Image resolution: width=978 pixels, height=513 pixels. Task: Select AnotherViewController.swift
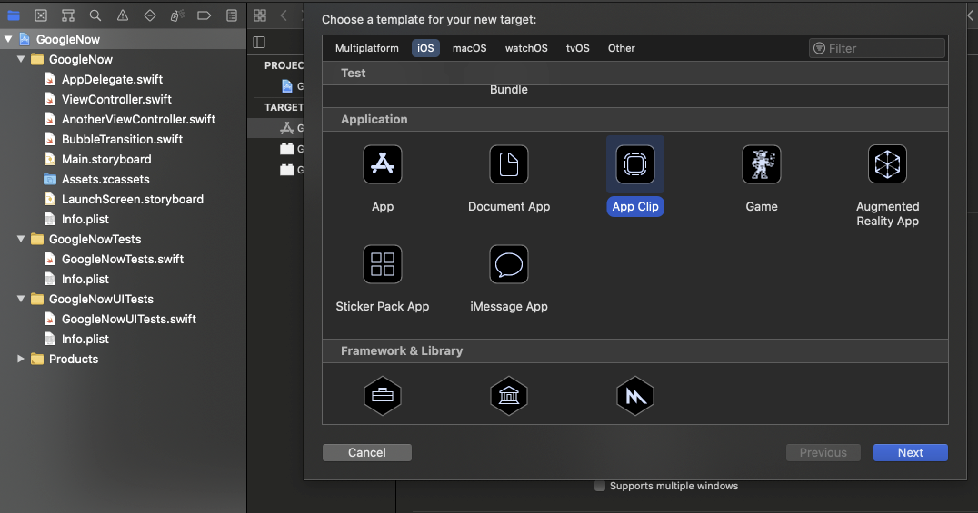pos(138,119)
